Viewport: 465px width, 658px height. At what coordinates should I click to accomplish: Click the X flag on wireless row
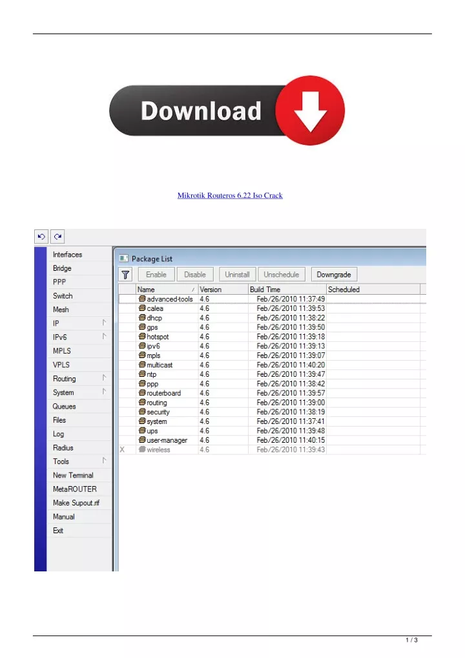click(x=123, y=449)
